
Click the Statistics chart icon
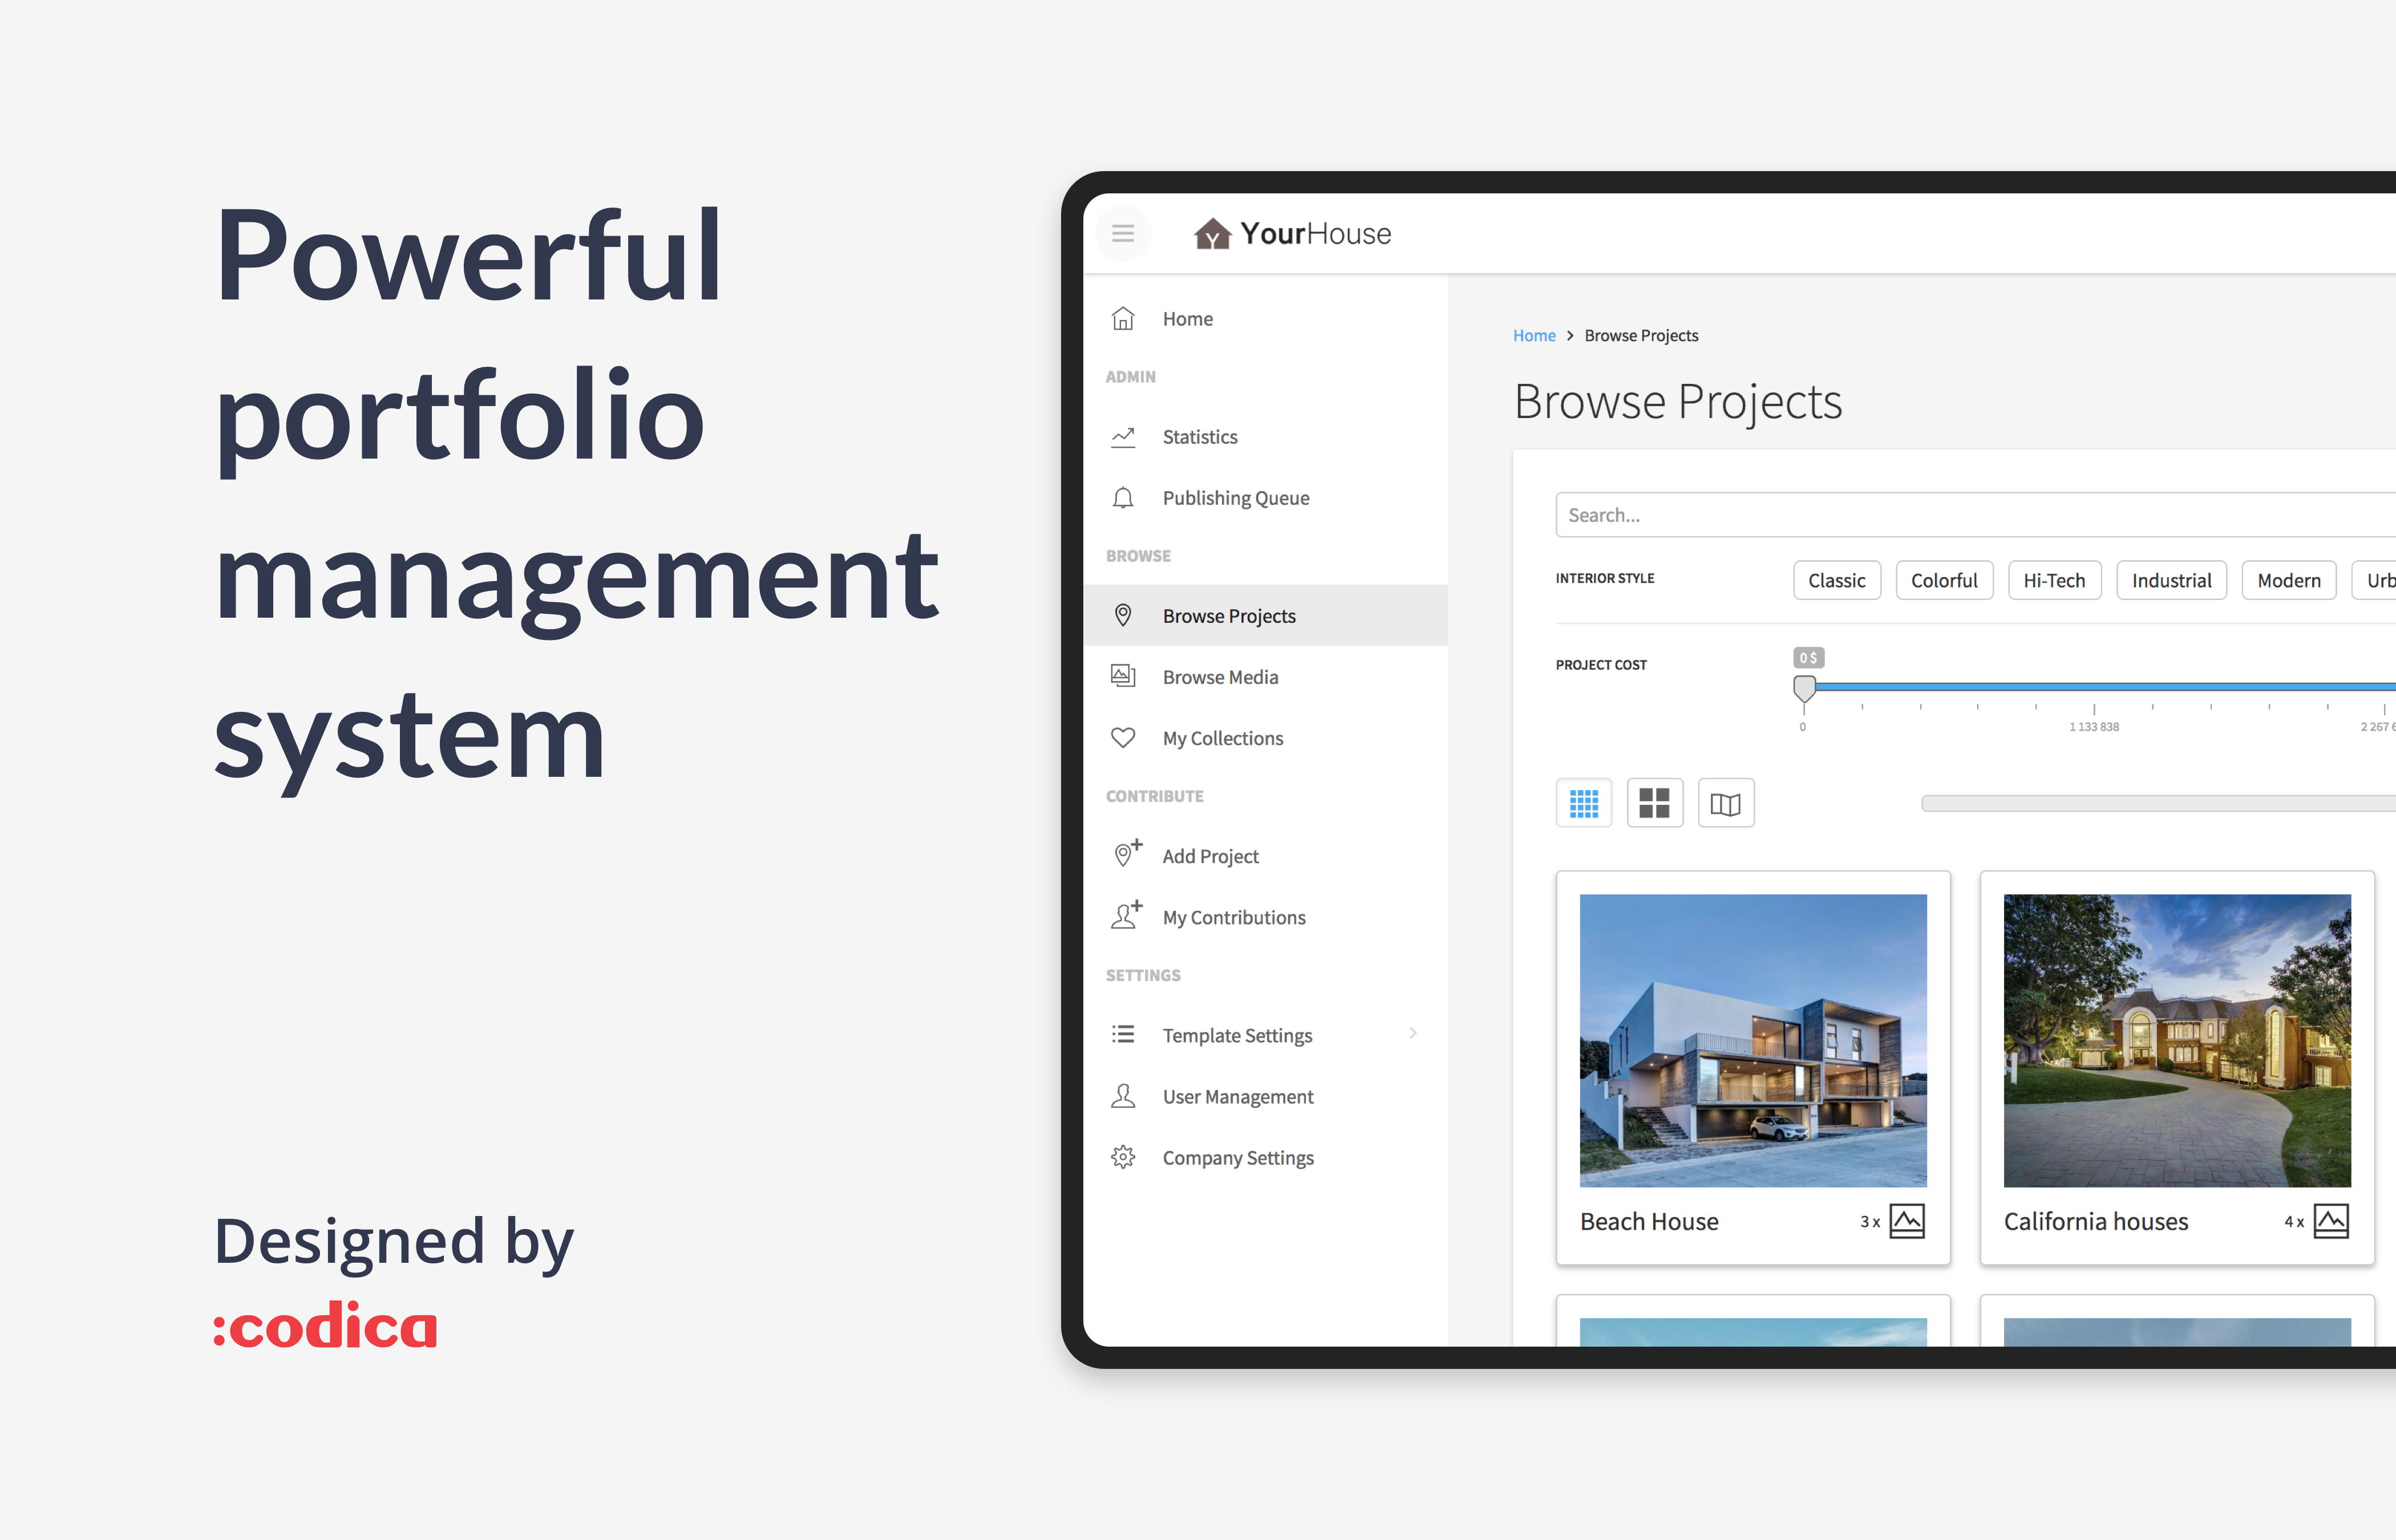click(x=1123, y=437)
